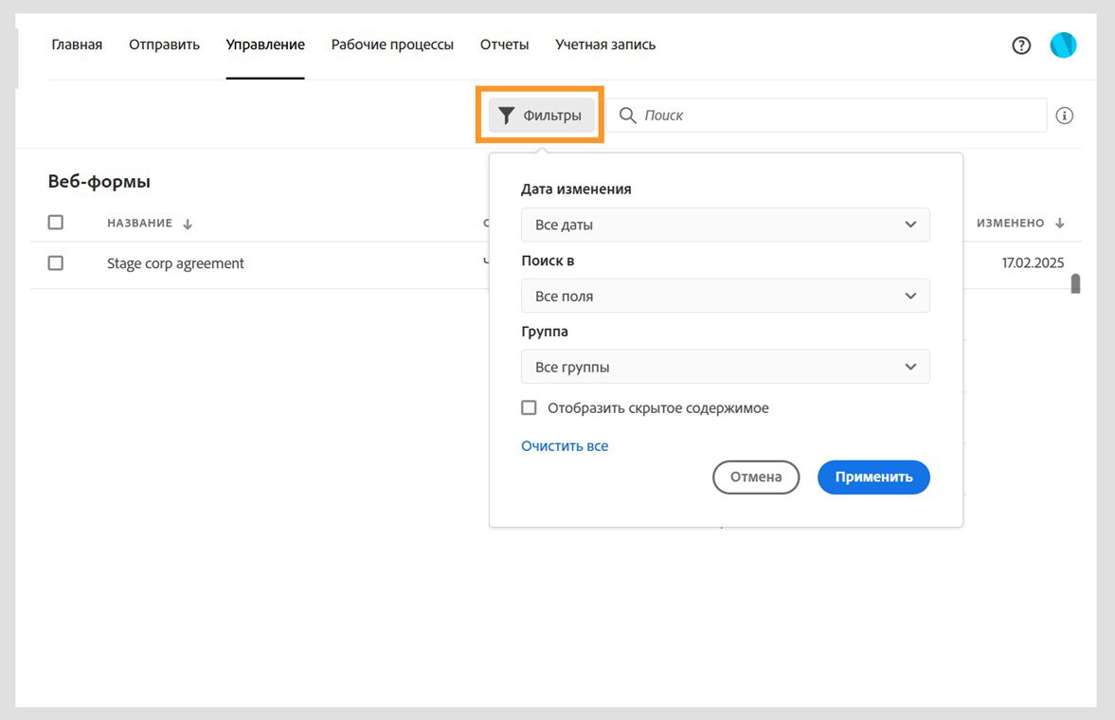The width and height of the screenshot is (1115, 720).
Task: Click into the Поиск search field
Action: tap(834, 116)
